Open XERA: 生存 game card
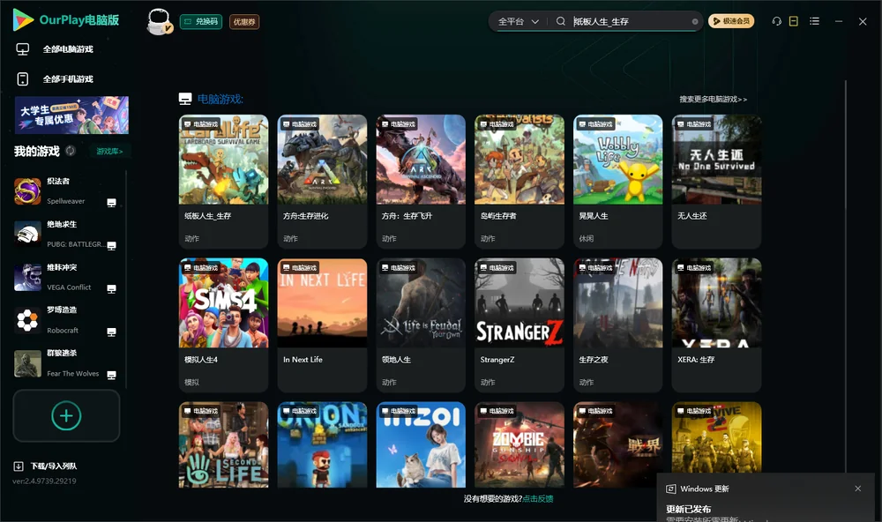882x522 pixels. click(716, 324)
